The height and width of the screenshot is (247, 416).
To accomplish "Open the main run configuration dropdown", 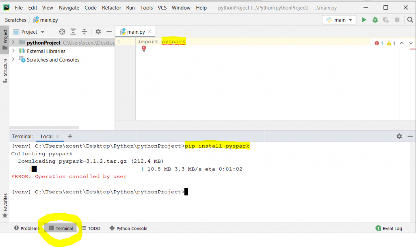I will 339,19.
